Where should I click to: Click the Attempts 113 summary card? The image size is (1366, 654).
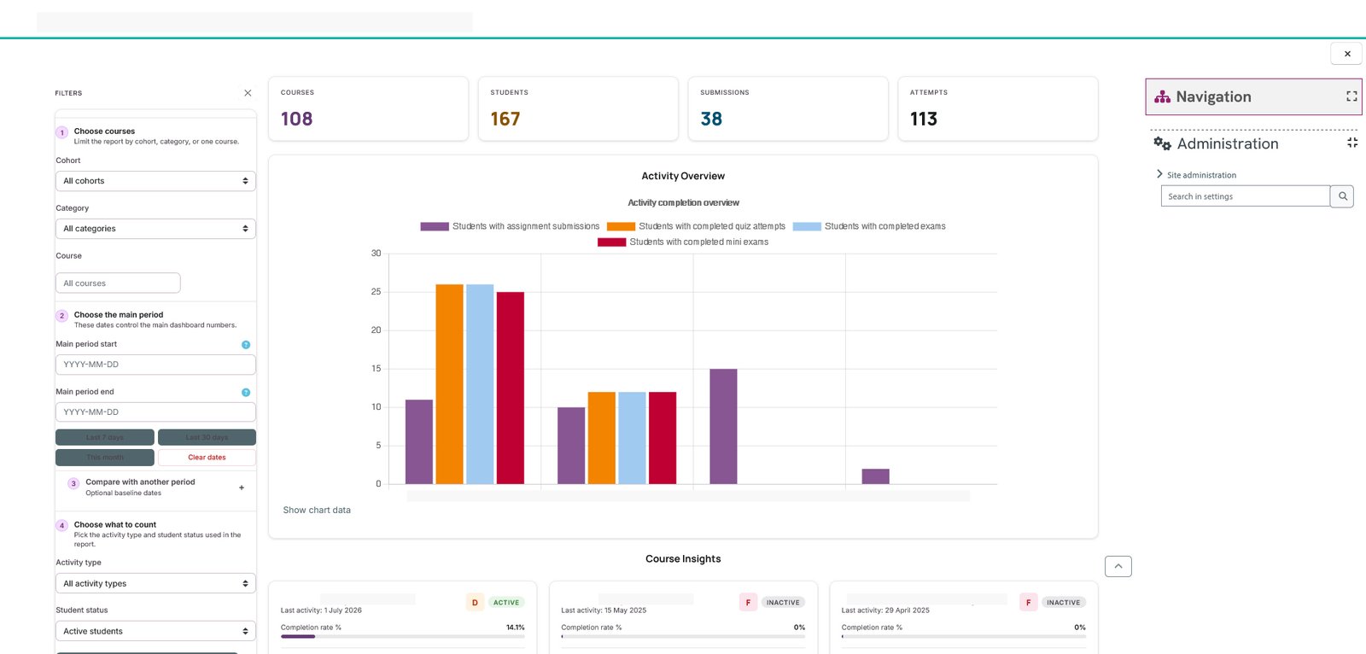coord(998,108)
